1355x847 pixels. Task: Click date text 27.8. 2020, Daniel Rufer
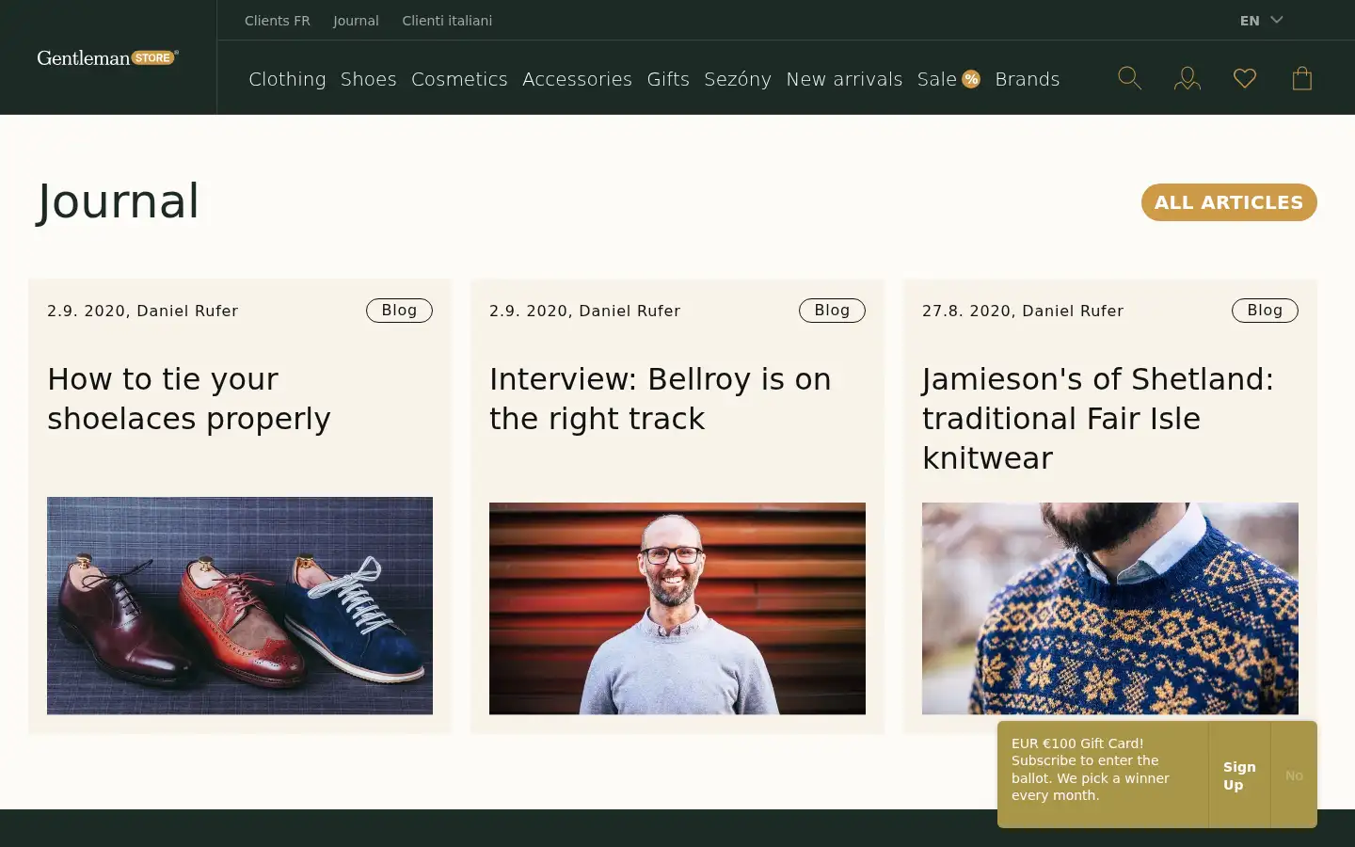tap(1023, 311)
